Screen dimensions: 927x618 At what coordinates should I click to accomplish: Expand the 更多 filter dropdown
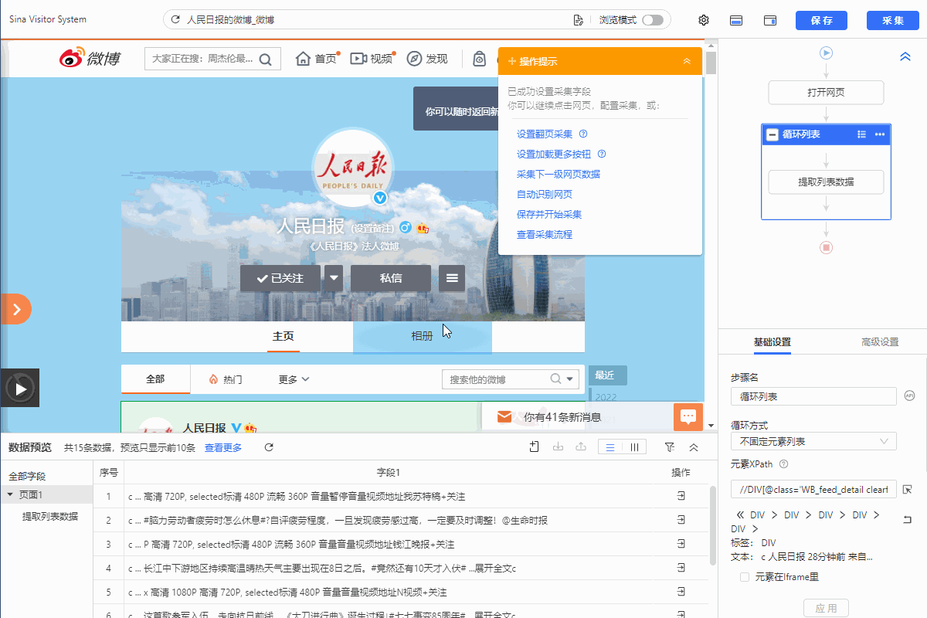[294, 379]
